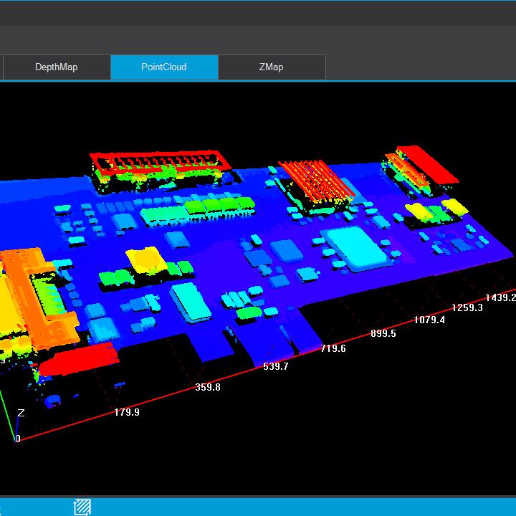Click the 179.9 axis tick label

tap(127, 412)
